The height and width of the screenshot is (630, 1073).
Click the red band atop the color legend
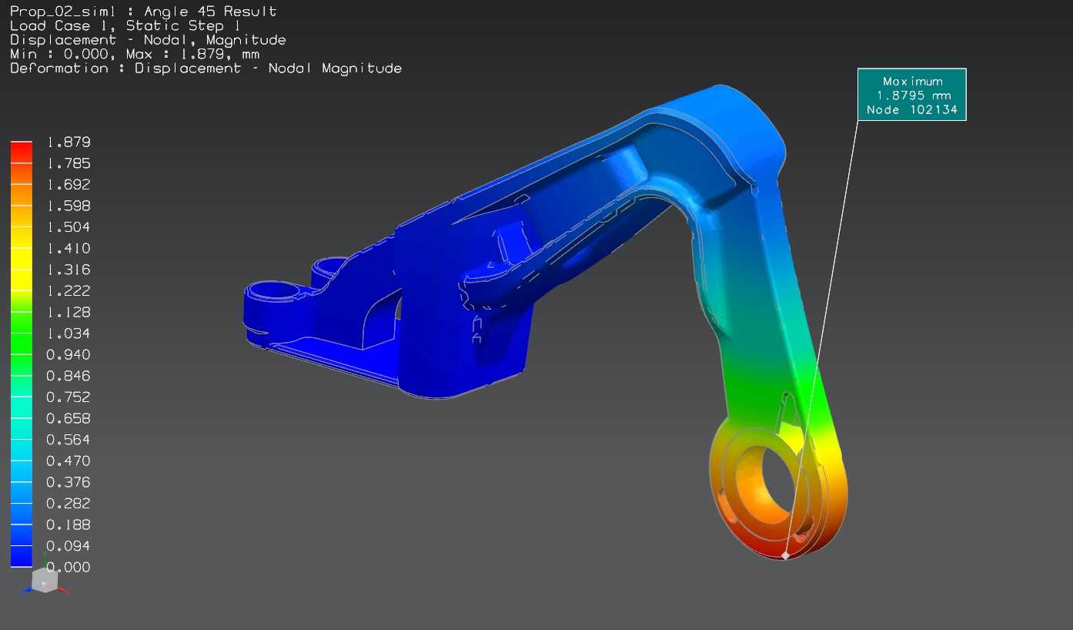(22, 152)
